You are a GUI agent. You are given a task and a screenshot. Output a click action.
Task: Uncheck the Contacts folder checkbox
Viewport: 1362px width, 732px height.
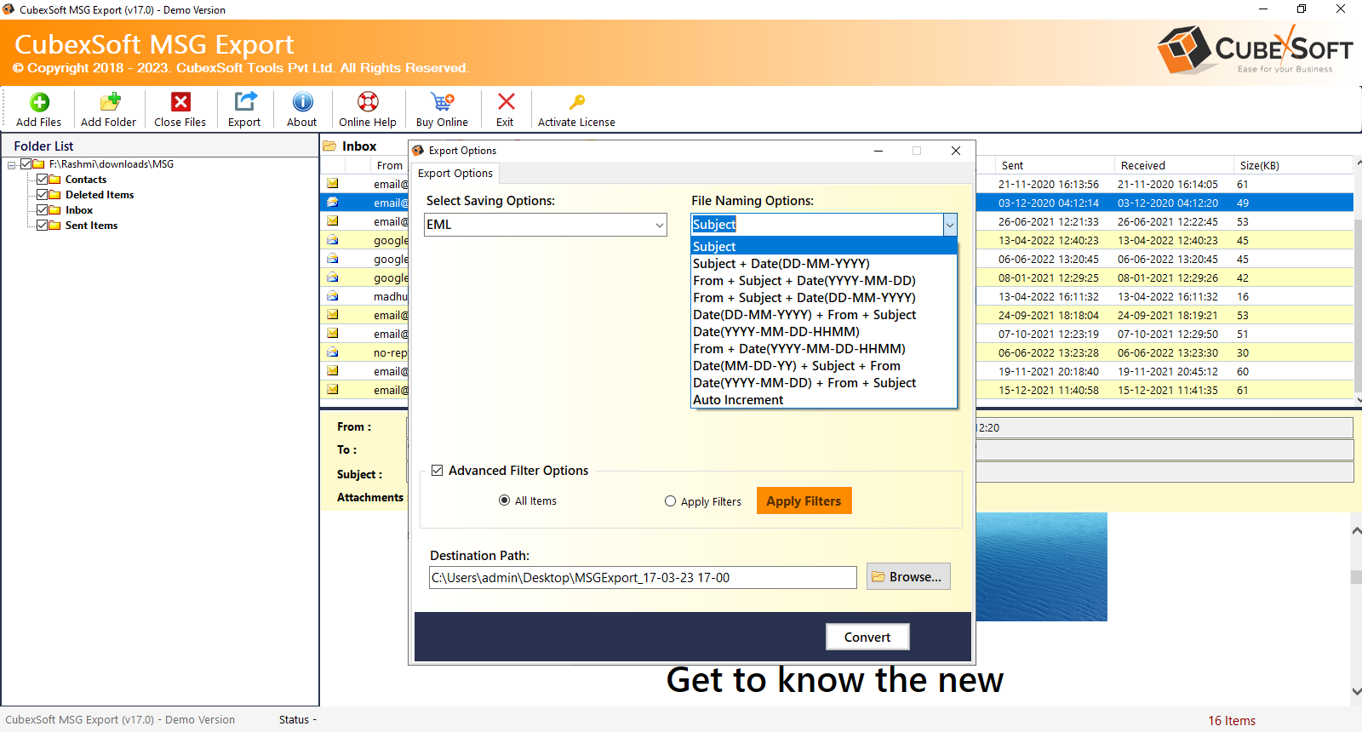(x=42, y=180)
